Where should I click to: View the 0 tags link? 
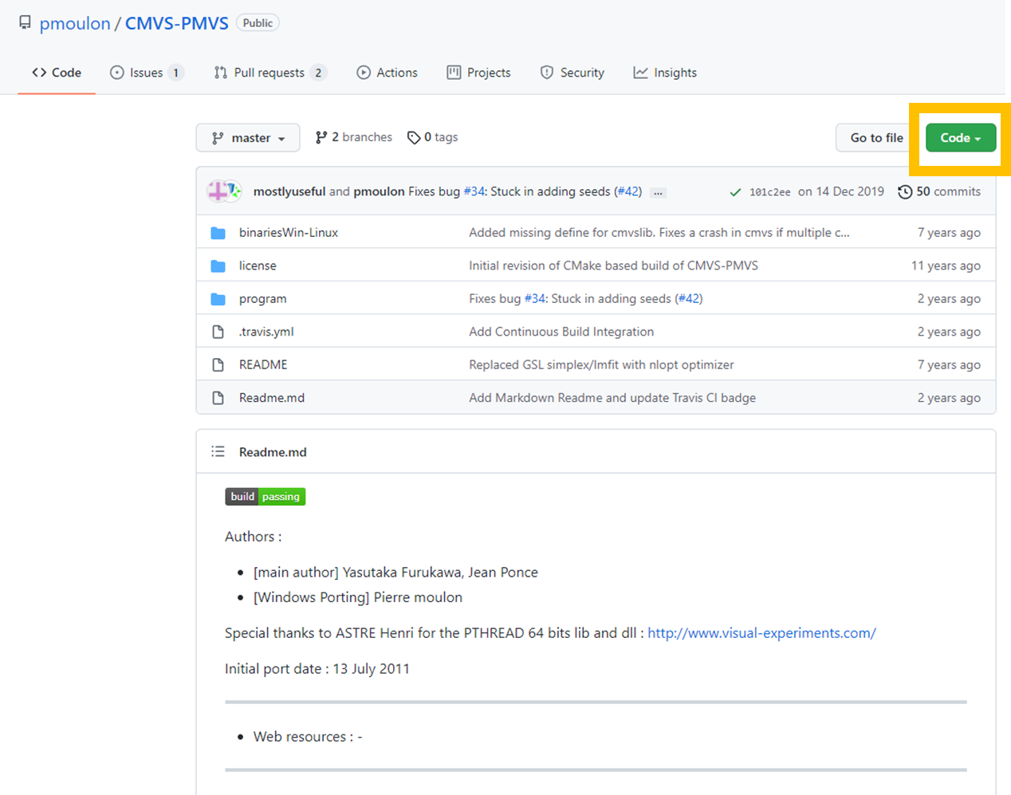(x=433, y=137)
